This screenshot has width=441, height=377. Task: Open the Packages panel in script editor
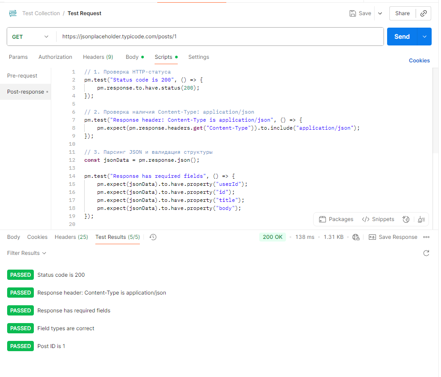coord(336,219)
